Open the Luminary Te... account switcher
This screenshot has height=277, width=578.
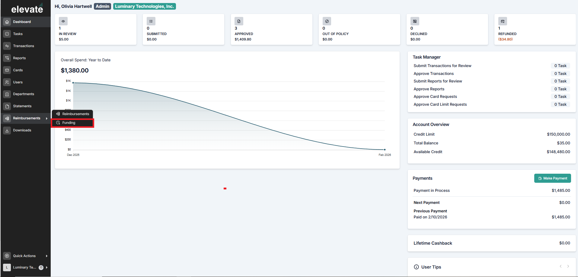25,267
